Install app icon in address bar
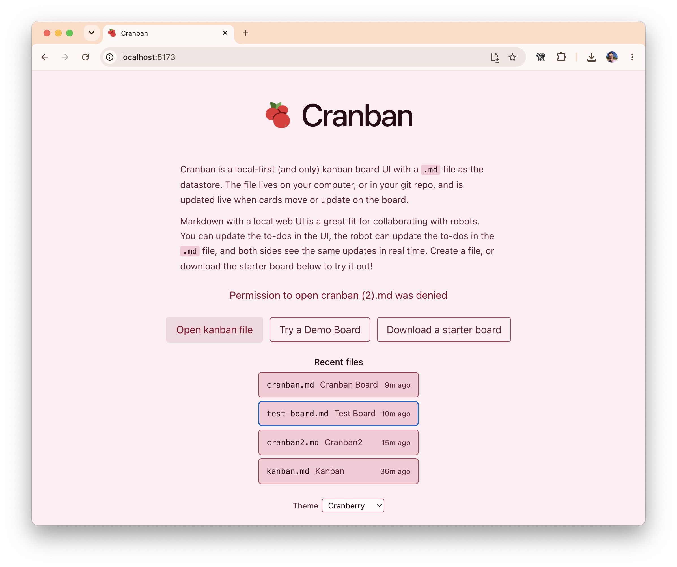The height and width of the screenshot is (567, 677). (494, 57)
